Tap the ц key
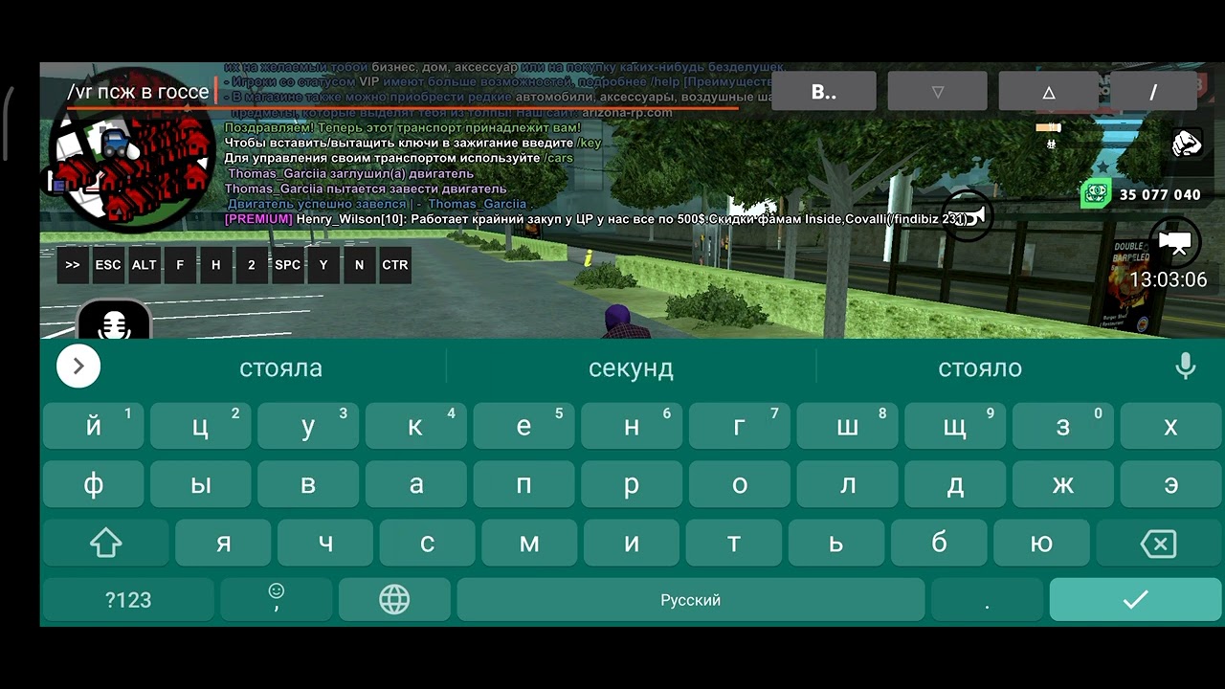Viewport: 1225px width, 689px height. 200,426
